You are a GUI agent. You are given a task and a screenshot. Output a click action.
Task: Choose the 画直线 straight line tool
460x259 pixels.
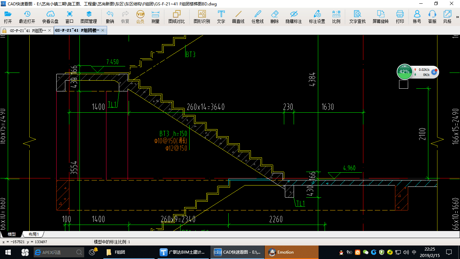[238, 17]
